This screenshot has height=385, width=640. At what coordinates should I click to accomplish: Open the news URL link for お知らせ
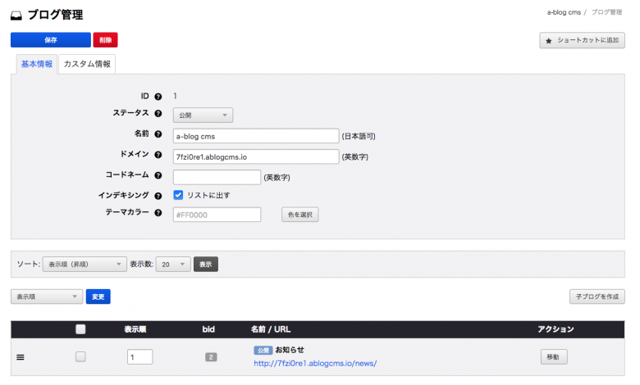coord(315,364)
